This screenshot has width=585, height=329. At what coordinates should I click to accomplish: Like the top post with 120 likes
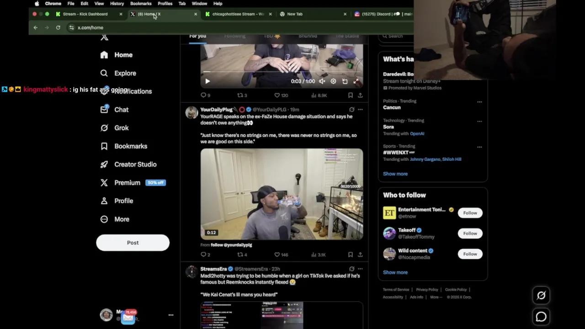pos(281,96)
